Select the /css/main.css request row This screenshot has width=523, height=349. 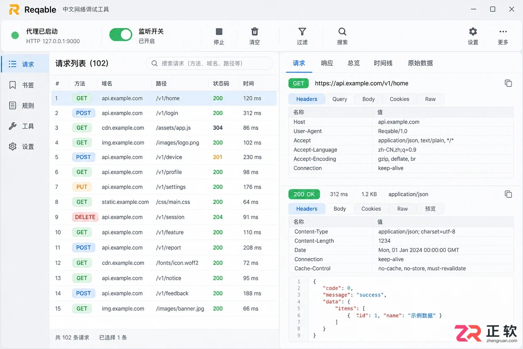[164, 202]
